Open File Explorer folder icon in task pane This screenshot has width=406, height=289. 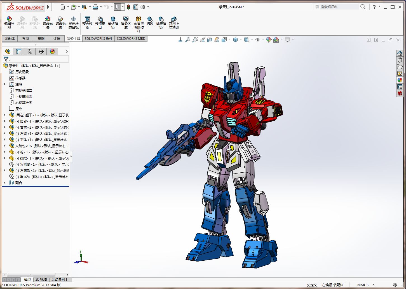click(x=400, y=67)
